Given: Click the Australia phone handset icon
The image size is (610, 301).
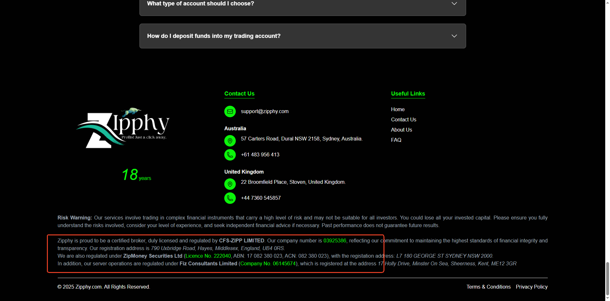Looking at the screenshot, I should 230,155.
